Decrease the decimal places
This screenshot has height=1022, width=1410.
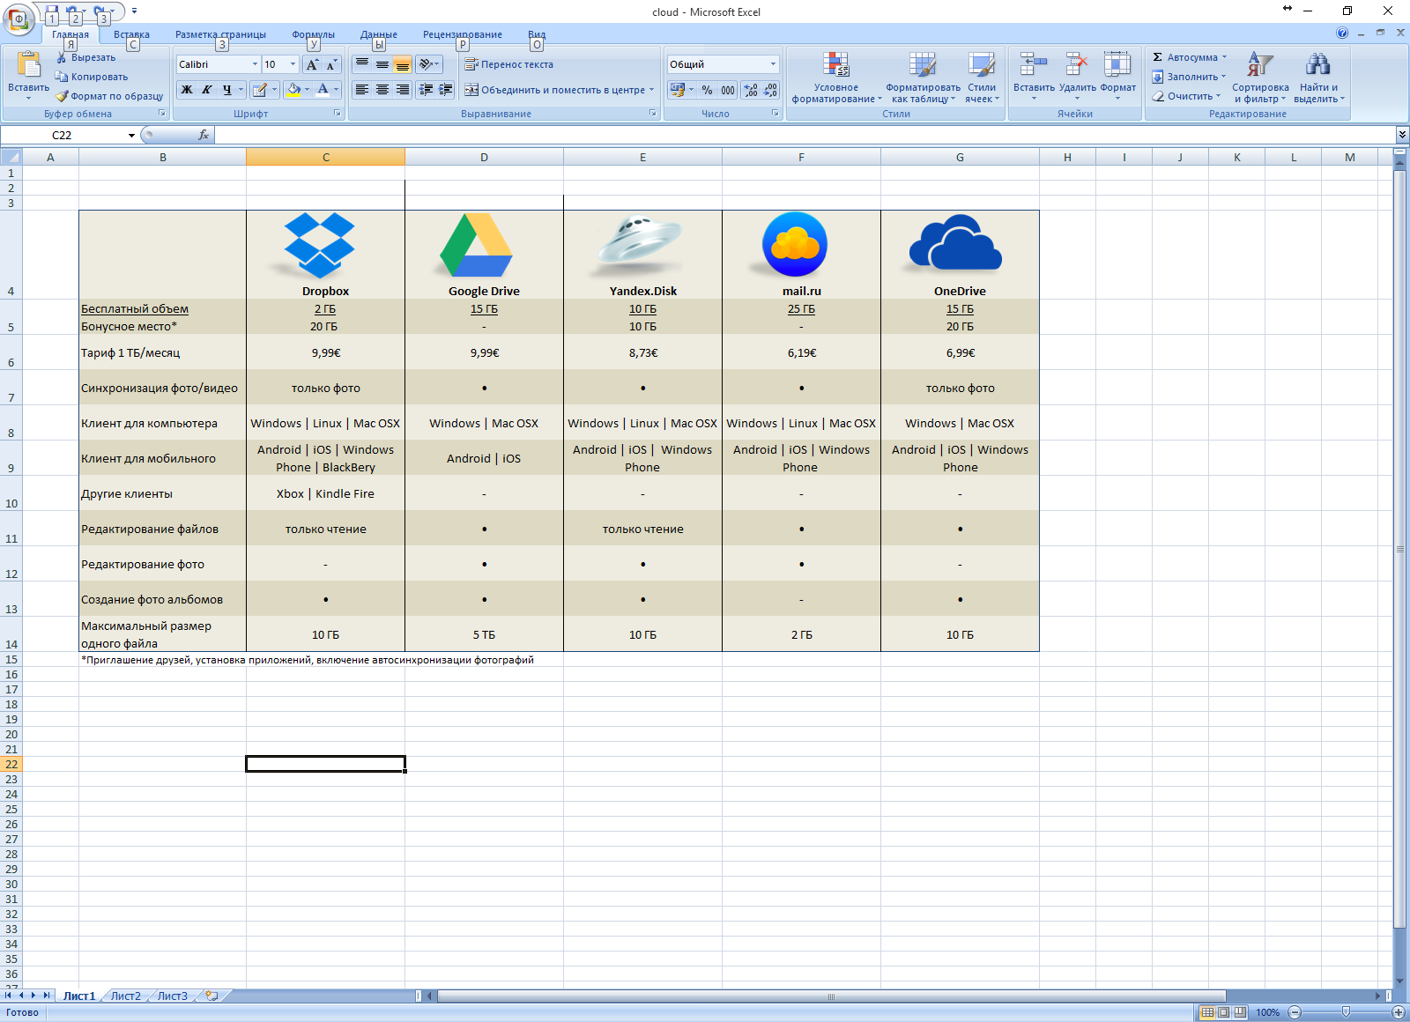770,90
